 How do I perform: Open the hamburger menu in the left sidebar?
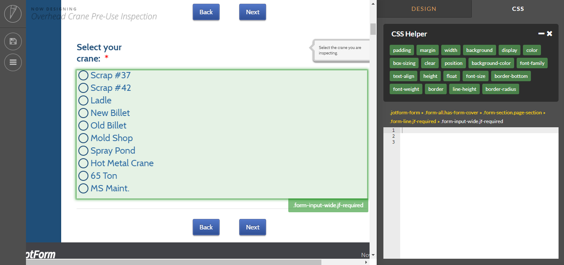13,62
